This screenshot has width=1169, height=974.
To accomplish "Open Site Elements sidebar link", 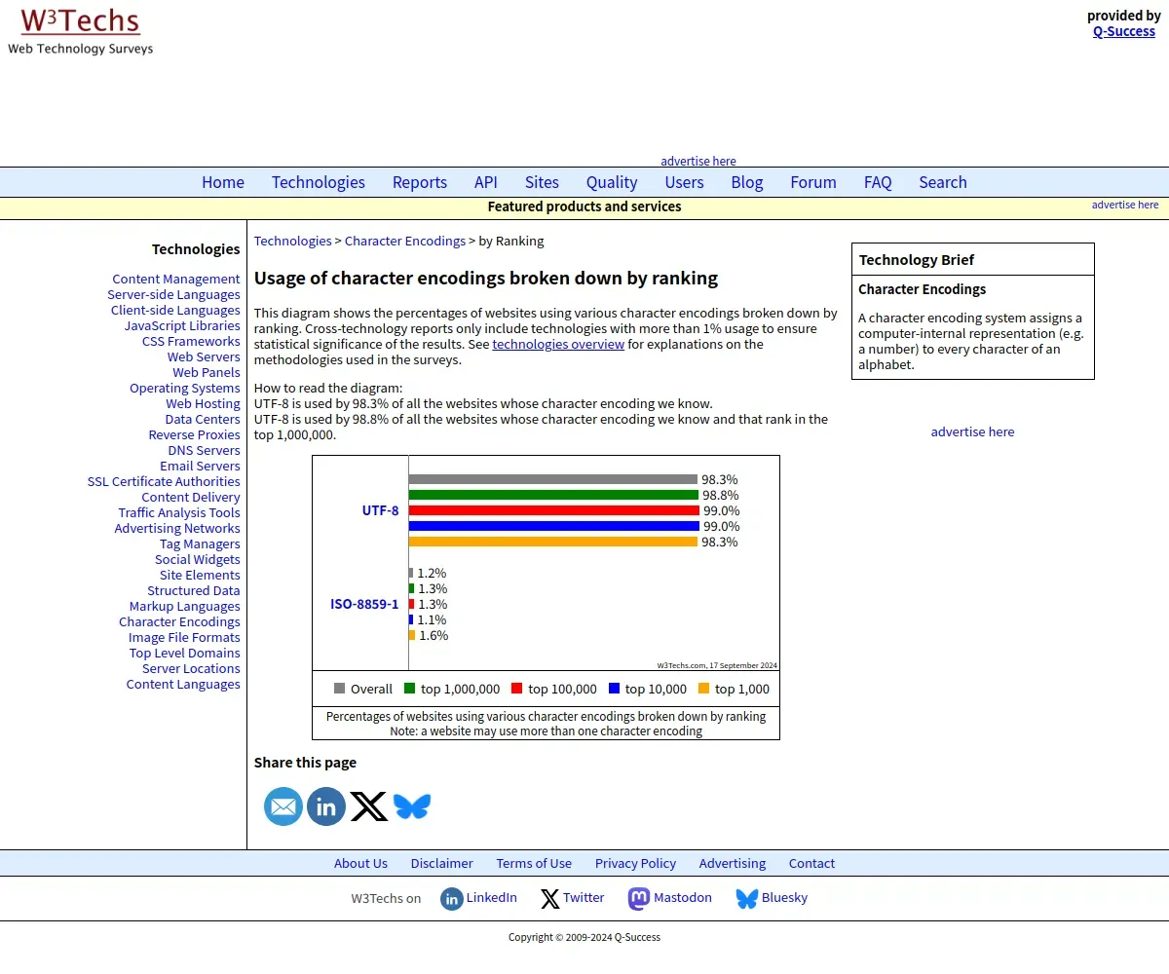I will coord(200,575).
